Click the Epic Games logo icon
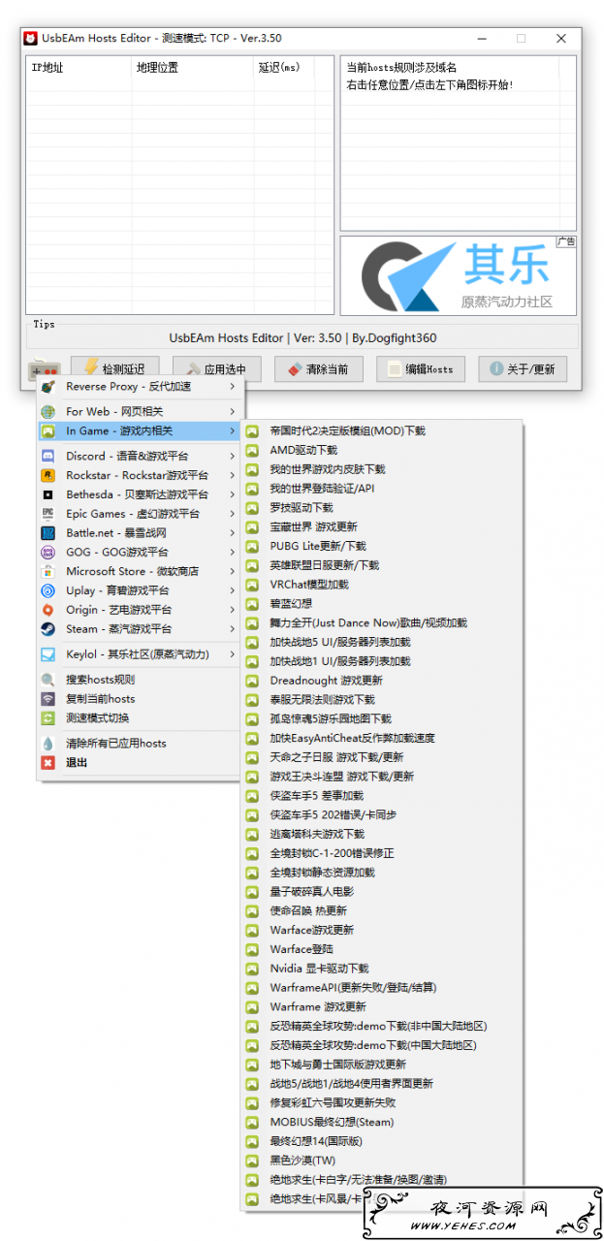This screenshot has height=1241, width=604. 48,514
